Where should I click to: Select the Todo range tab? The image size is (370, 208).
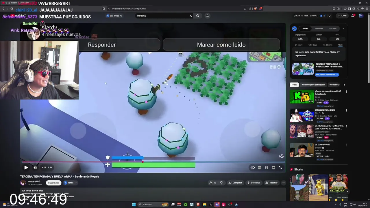pos(341,45)
